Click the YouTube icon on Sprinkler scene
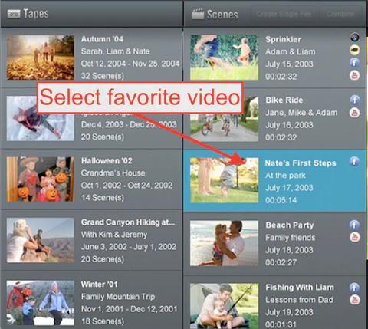The image size is (368, 329). click(x=354, y=75)
